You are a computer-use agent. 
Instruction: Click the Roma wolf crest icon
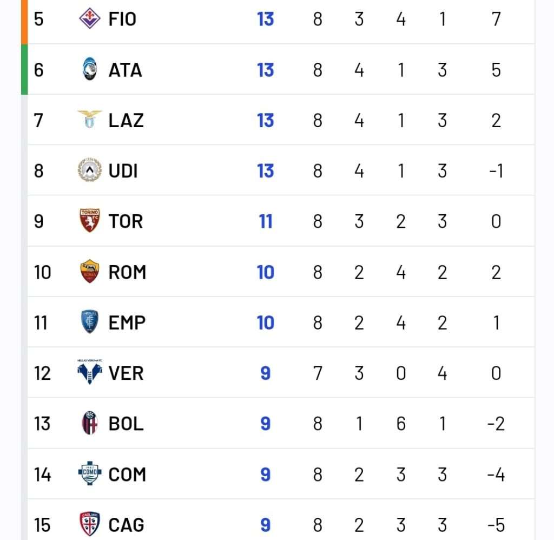(x=90, y=272)
